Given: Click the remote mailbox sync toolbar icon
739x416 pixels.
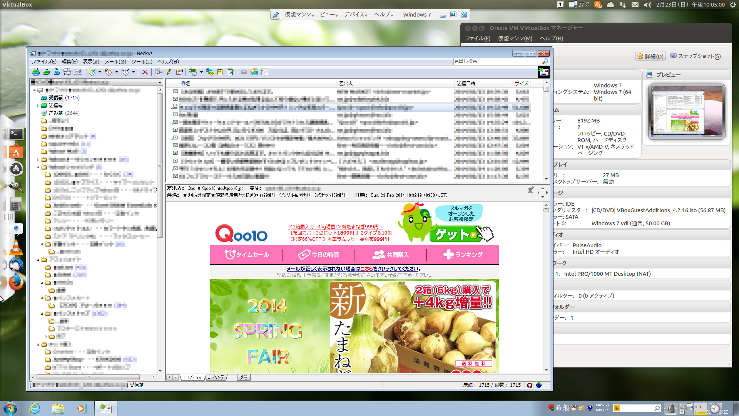Looking at the screenshot, I should point(67,72).
